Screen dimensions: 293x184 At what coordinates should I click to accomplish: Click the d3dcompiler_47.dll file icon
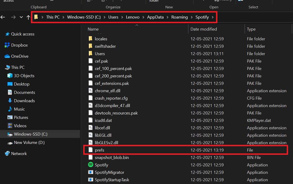coord(90,105)
